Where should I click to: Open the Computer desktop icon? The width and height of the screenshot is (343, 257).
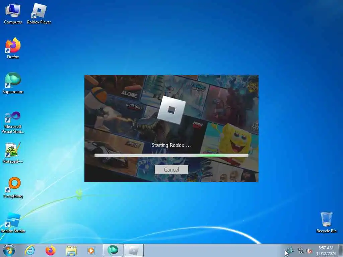13,14
